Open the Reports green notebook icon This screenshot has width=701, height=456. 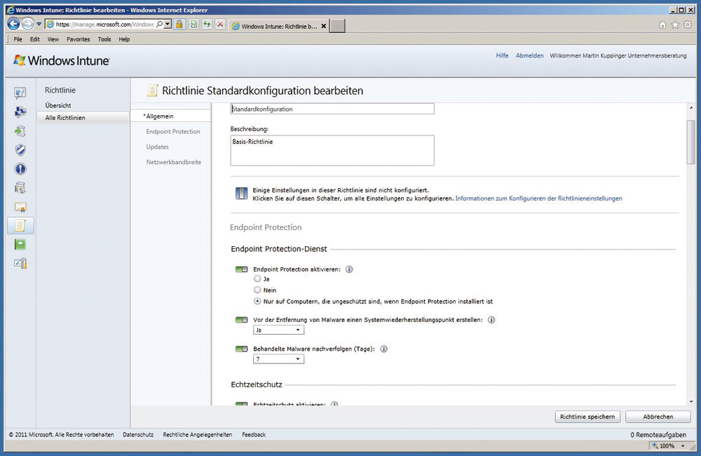(x=20, y=244)
